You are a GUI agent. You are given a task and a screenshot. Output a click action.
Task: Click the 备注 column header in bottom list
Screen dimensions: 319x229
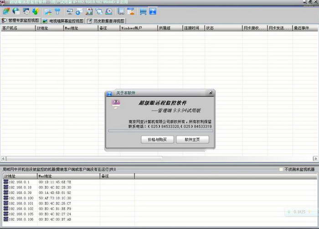tap(117, 176)
